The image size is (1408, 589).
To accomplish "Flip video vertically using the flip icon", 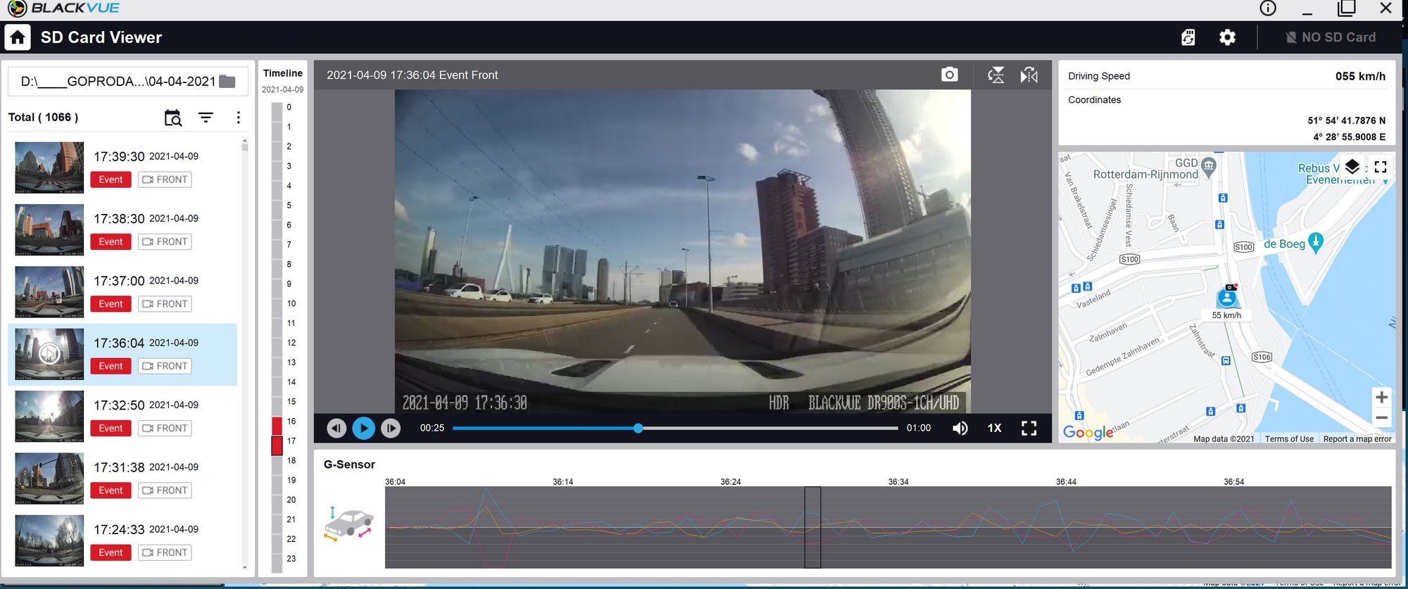I will (996, 75).
